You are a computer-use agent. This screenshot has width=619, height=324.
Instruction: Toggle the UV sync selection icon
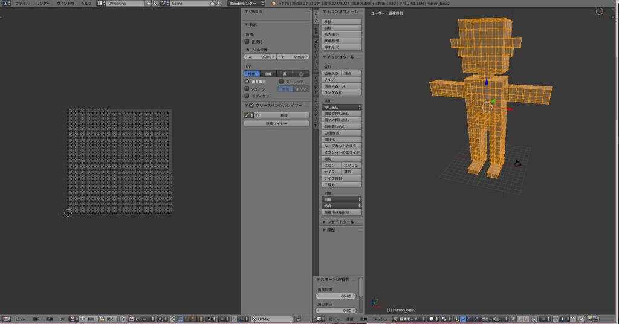[x=172, y=319]
